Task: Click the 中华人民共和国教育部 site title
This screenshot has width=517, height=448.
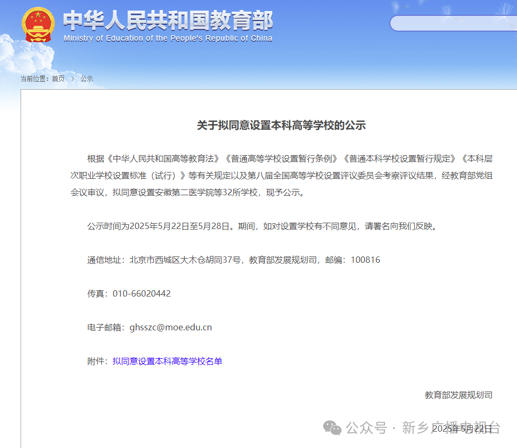Action: [168, 21]
